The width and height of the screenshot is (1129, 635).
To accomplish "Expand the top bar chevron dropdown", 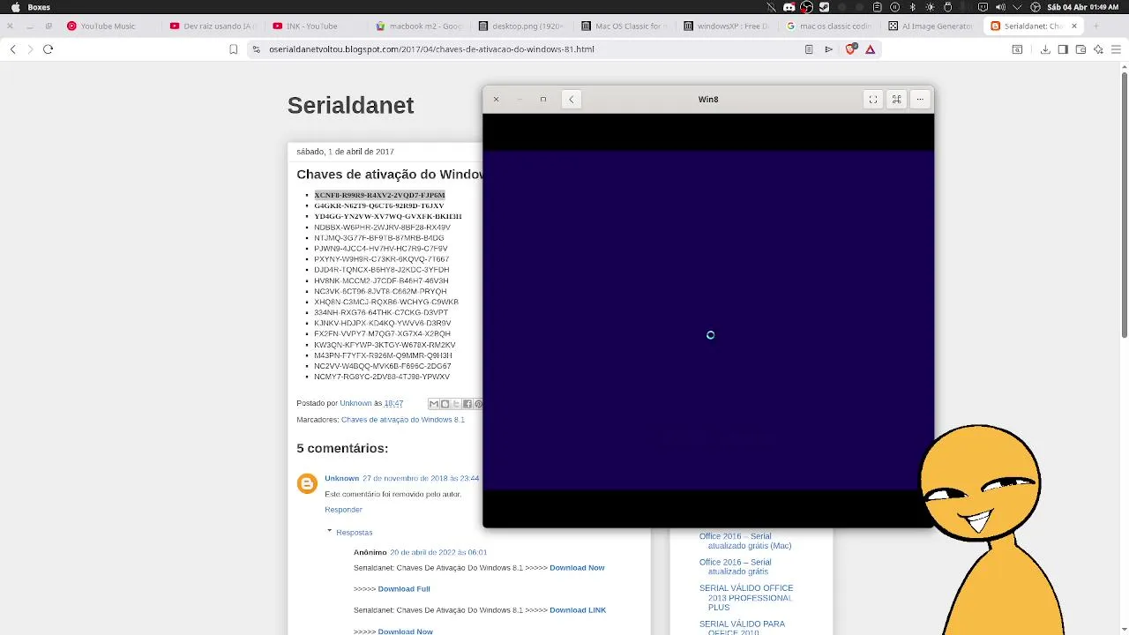I will (1018, 7).
